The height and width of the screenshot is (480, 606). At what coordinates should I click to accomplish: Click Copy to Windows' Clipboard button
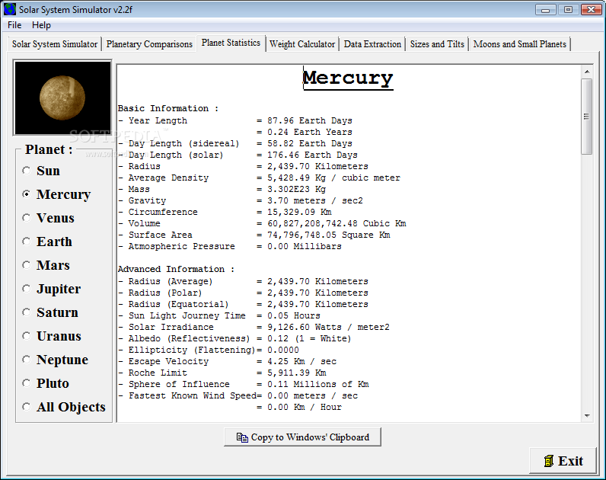[302, 437]
